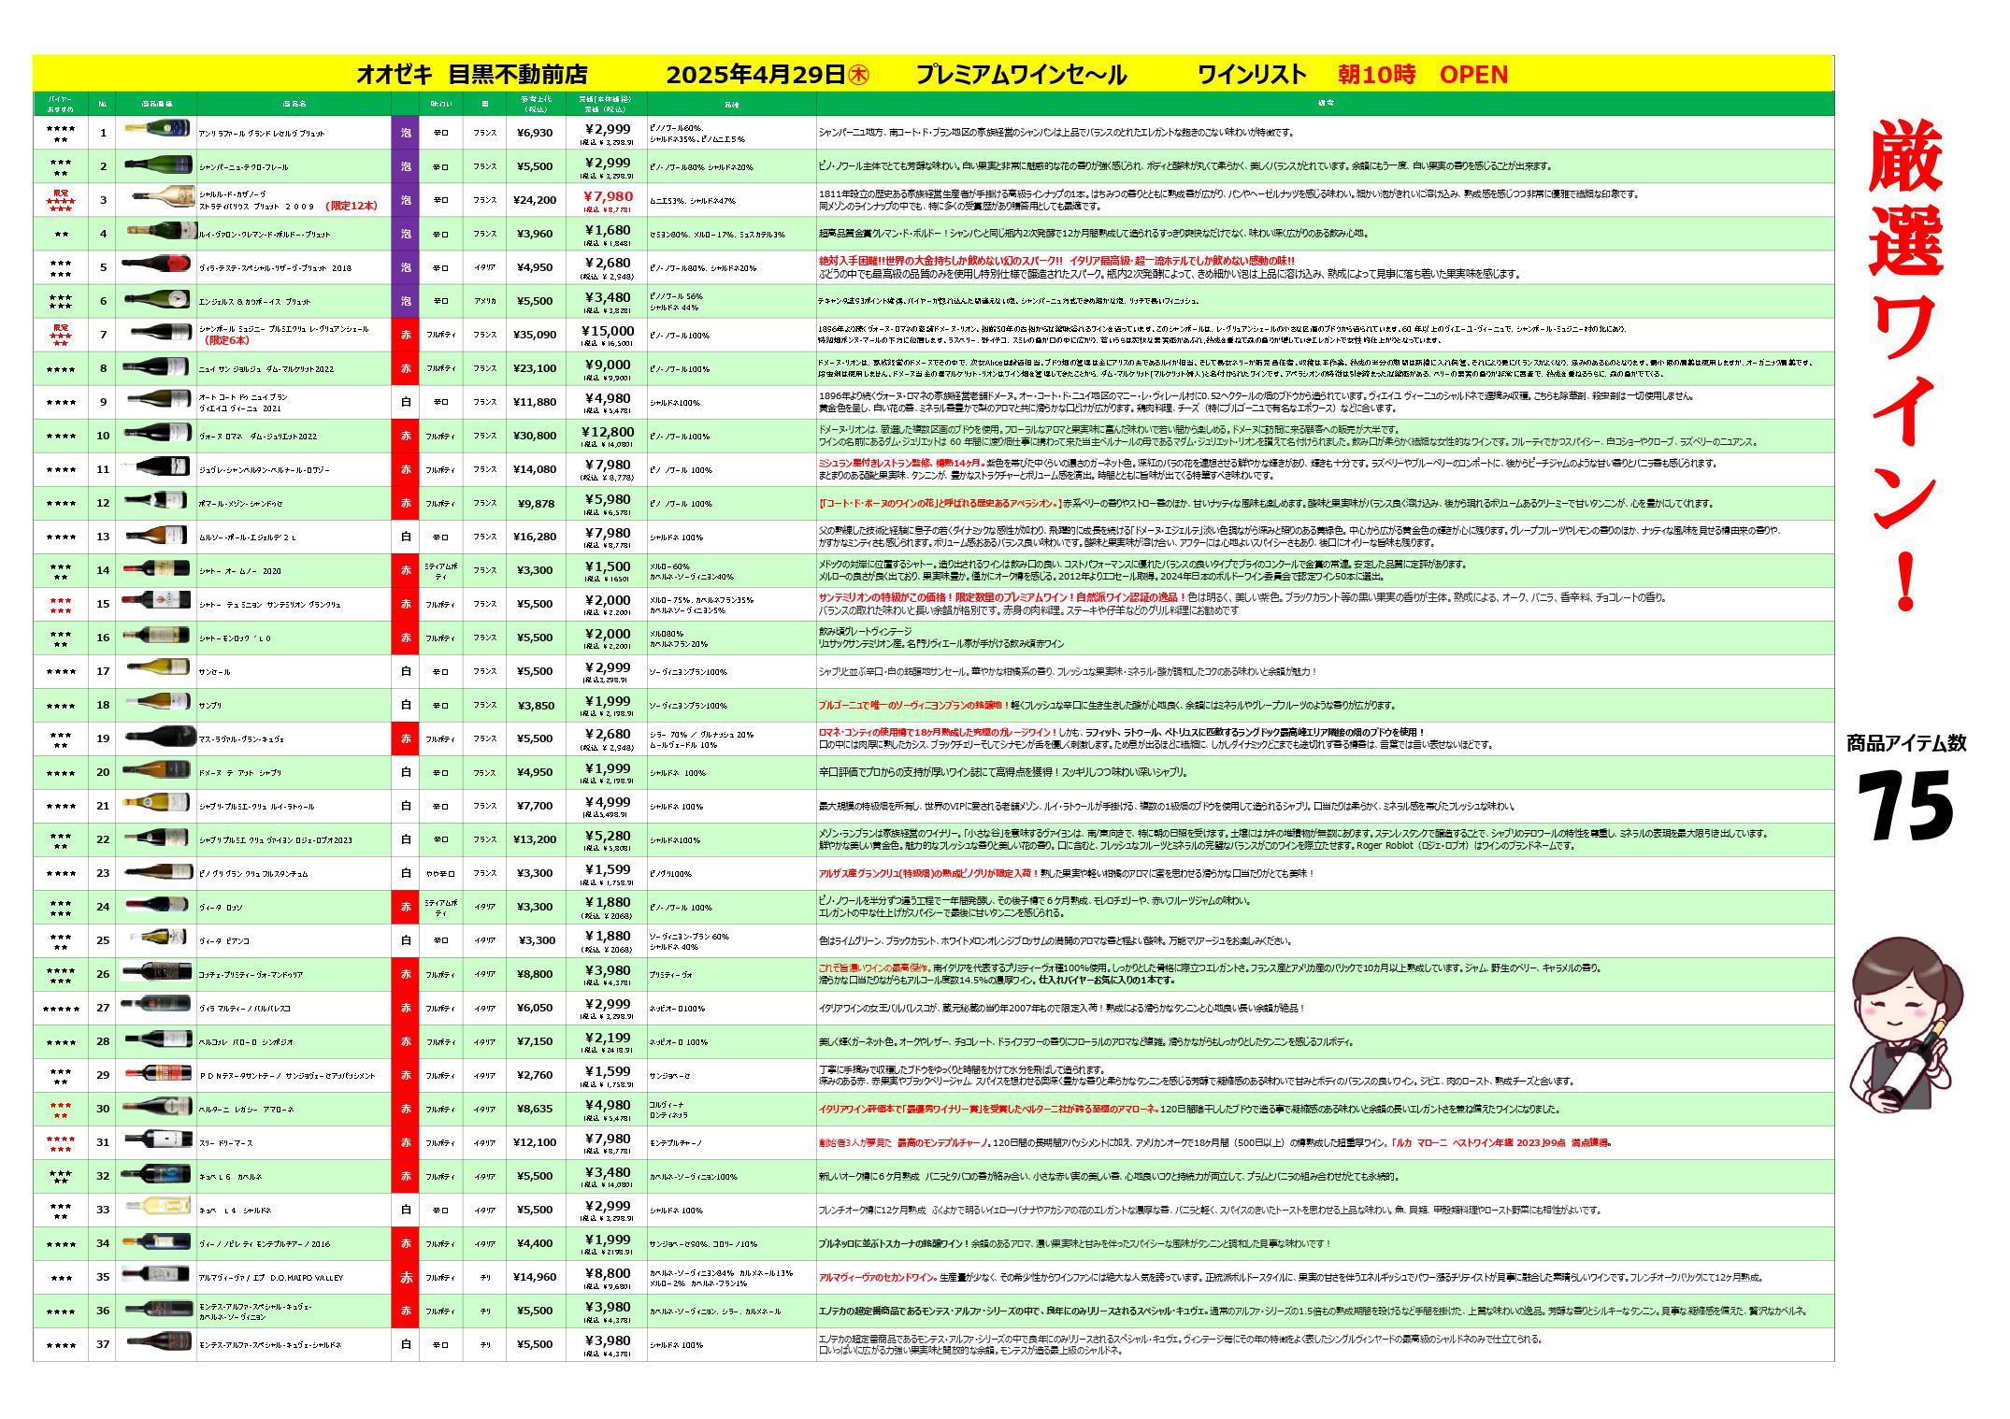Click the wine name サンセール in row 17
2010x1419 pixels.
pyautogui.click(x=214, y=672)
